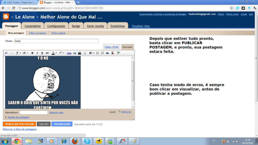Click the PUBLICAR POSTAGEM button
258x145 pixels.
pos(19,124)
